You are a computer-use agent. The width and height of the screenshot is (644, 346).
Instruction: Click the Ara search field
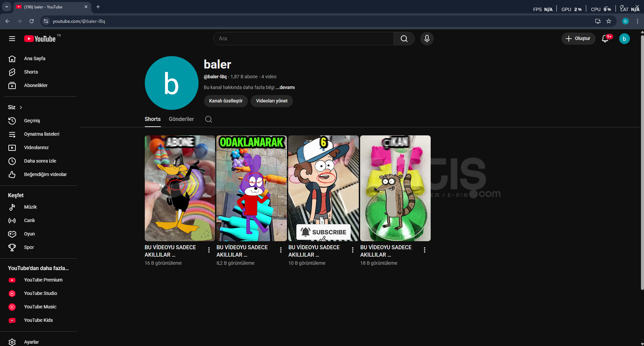coord(303,39)
